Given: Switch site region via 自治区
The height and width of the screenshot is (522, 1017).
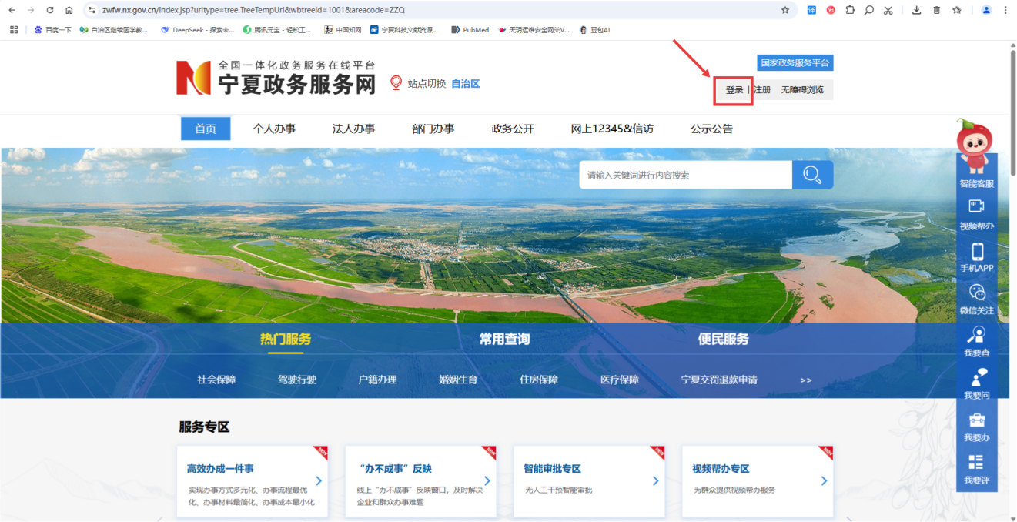Looking at the screenshot, I should click(465, 84).
